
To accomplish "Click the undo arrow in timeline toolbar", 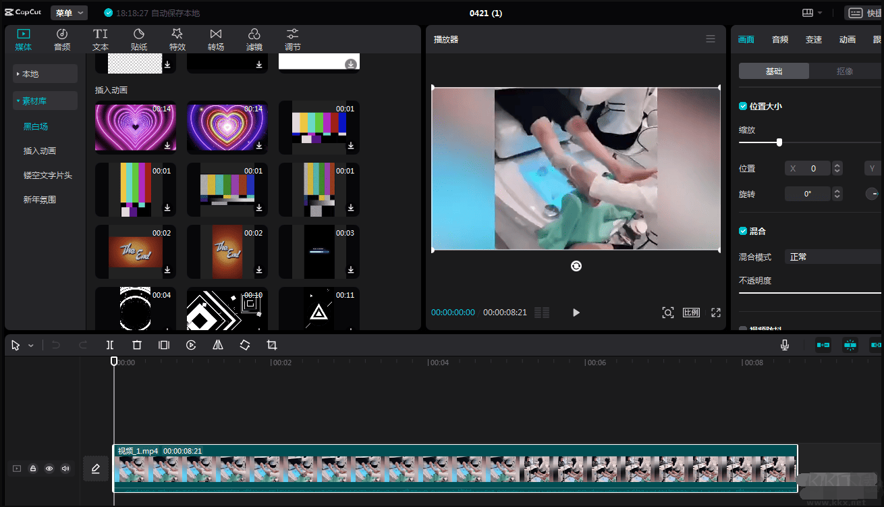I will coord(56,345).
